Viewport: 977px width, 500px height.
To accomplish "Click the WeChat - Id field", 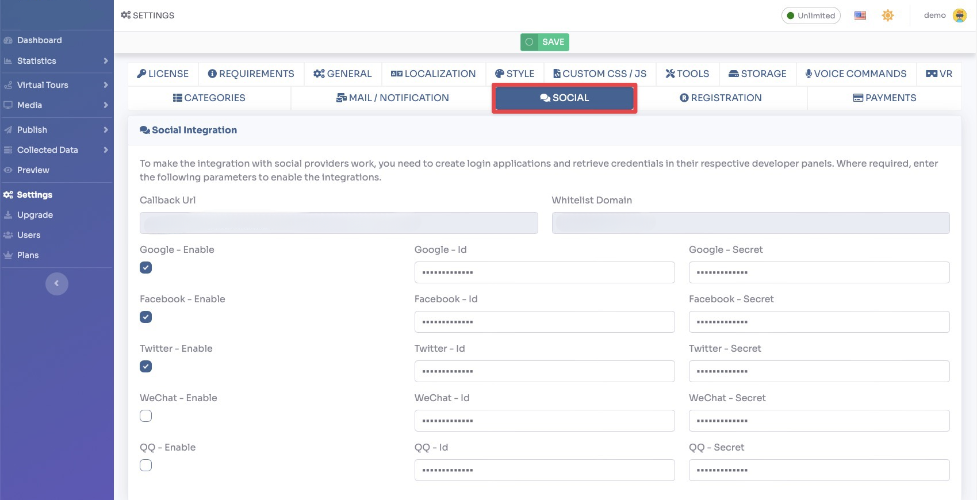I will (545, 421).
